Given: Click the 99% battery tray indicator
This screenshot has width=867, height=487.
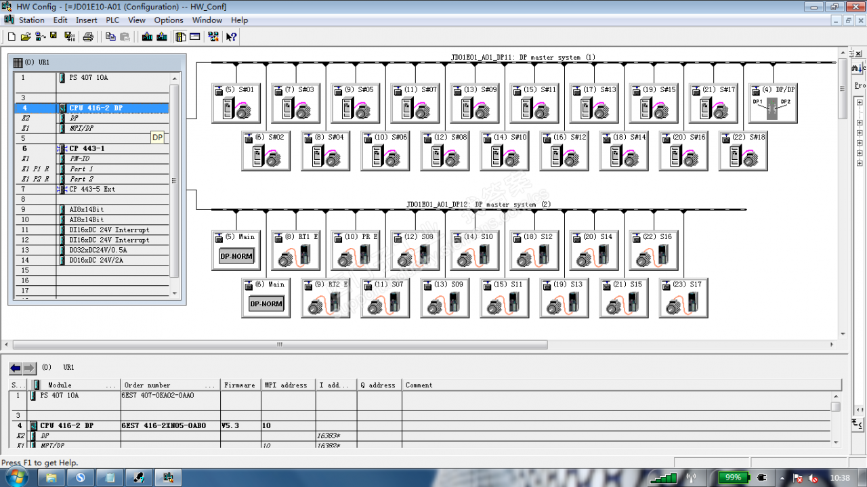Looking at the screenshot, I should [734, 478].
